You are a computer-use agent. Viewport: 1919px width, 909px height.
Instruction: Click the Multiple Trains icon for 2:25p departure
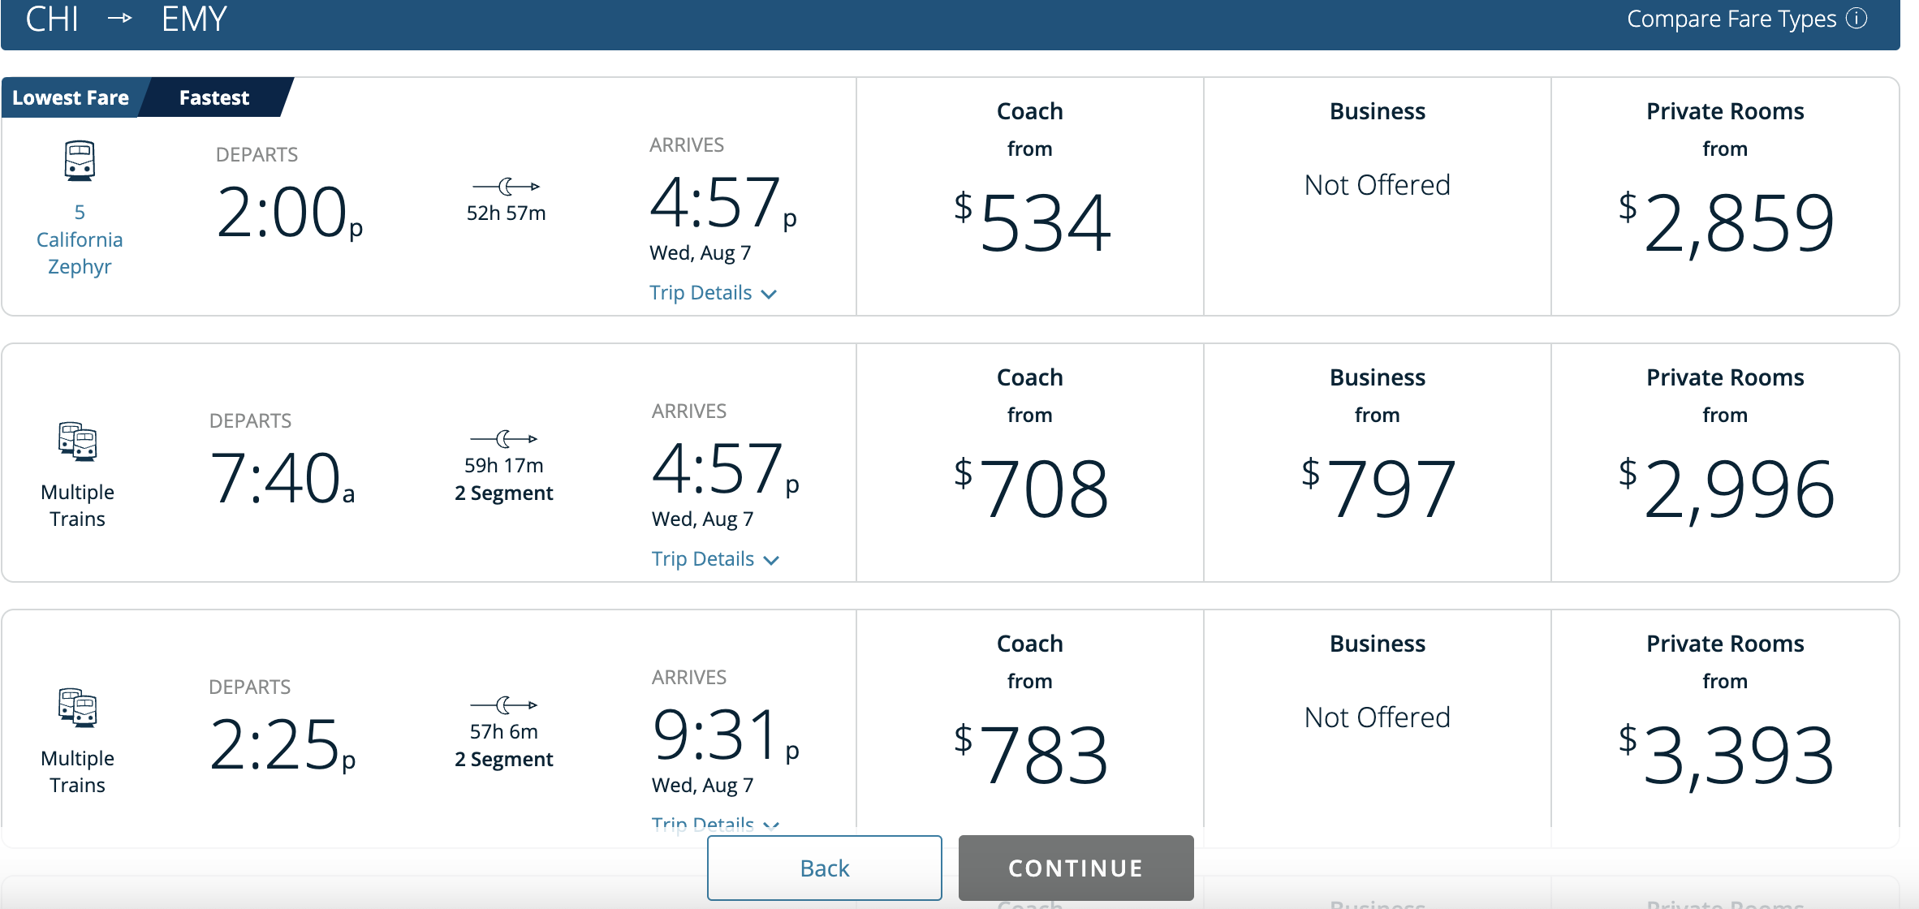pyautogui.click(x=78, y=708)
